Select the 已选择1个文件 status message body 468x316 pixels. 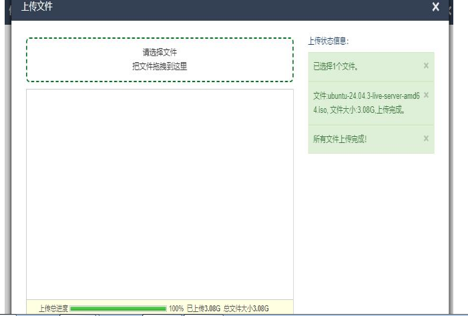pyautogui.click(x=336, y=66)
